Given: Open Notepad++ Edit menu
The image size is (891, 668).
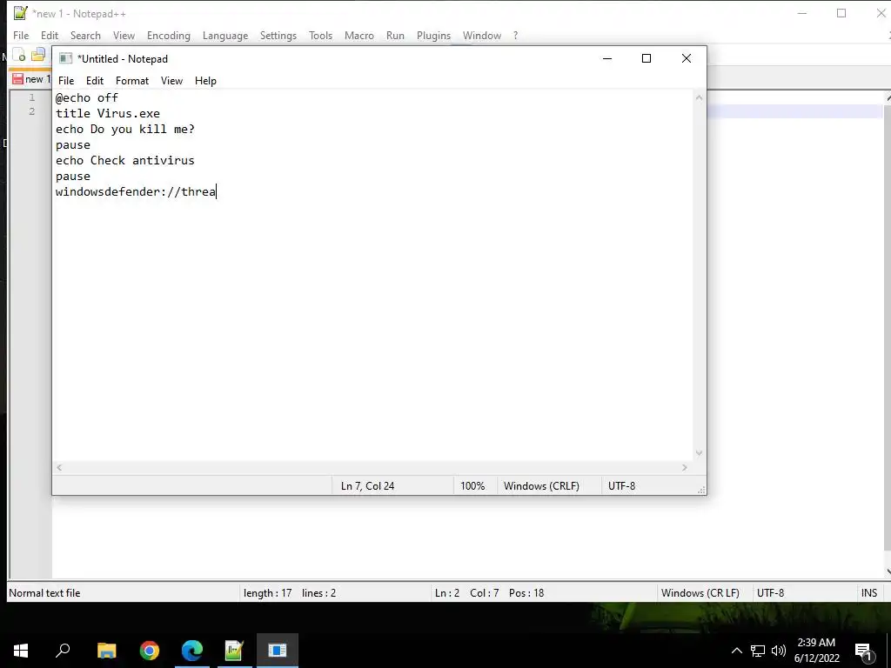Looking at the screenshot, I should [x=50, y=35].
